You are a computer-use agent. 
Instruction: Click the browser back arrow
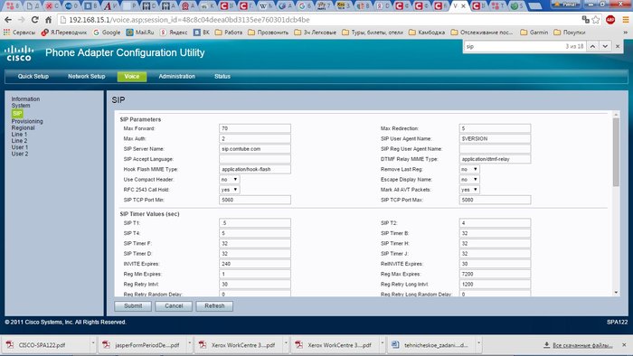pos(8,20)
